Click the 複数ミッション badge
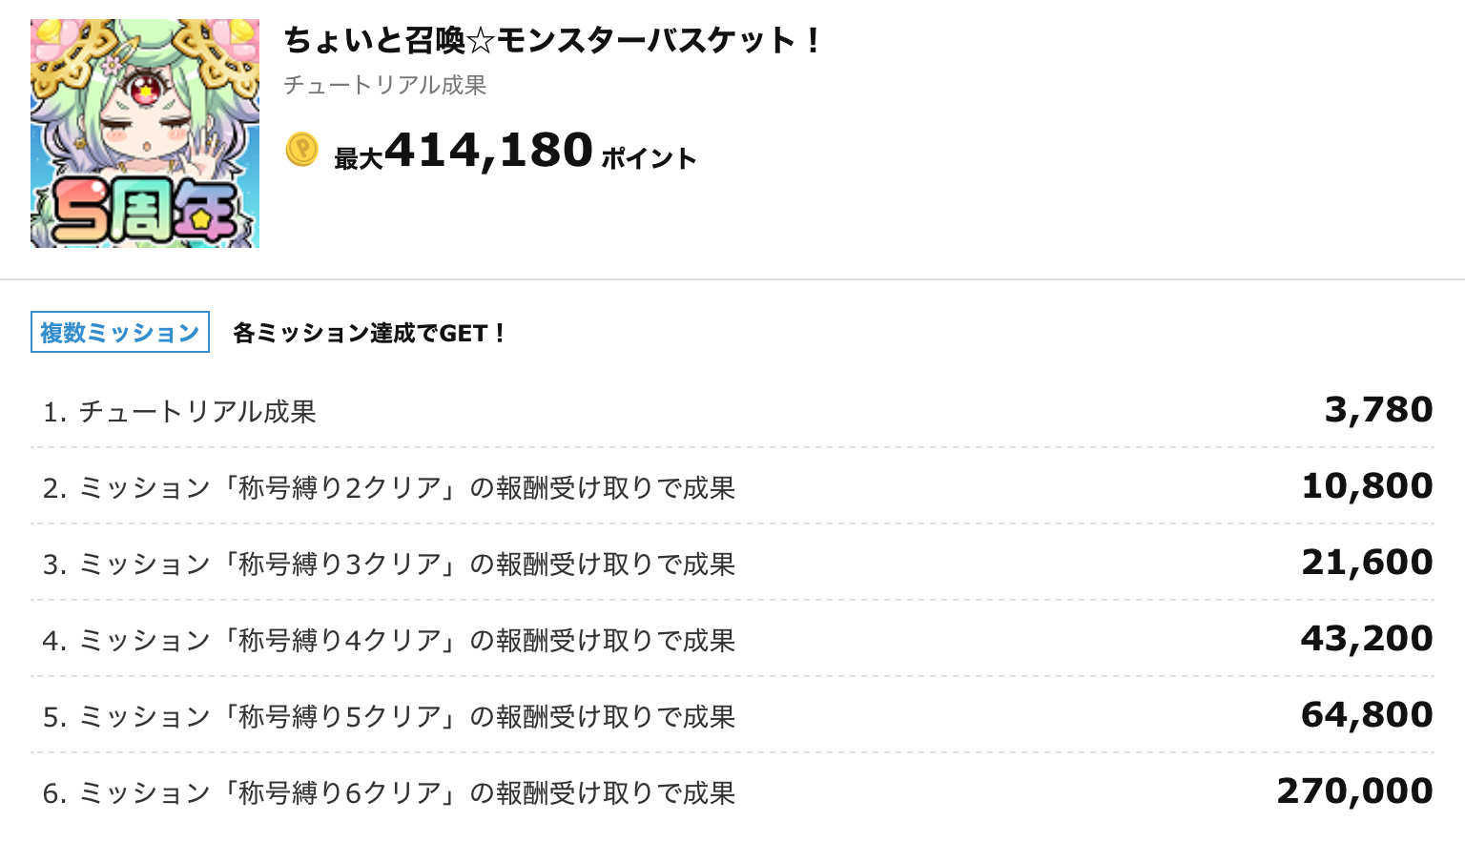Screen dimensions: 1465x862 [x=120, y=332]
